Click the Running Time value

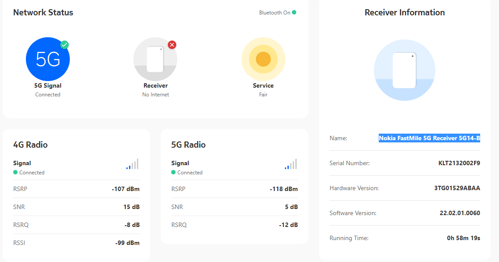click(x=463, y=238)
